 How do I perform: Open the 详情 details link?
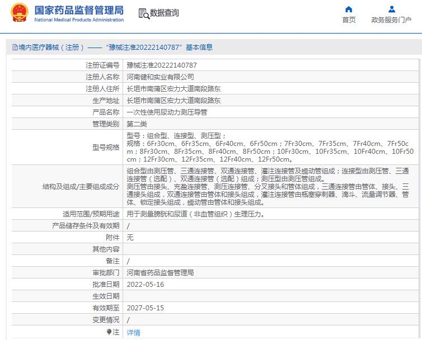[134, 333]
